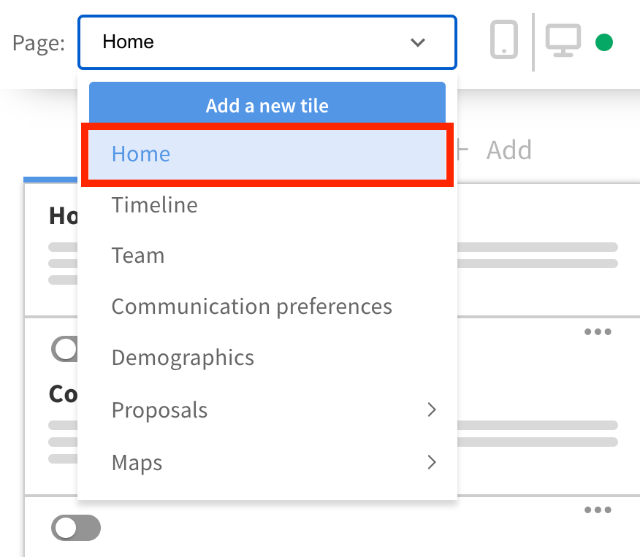Expand the Maps submenu arrow
The image size is (640, 557).
(432, 462)
